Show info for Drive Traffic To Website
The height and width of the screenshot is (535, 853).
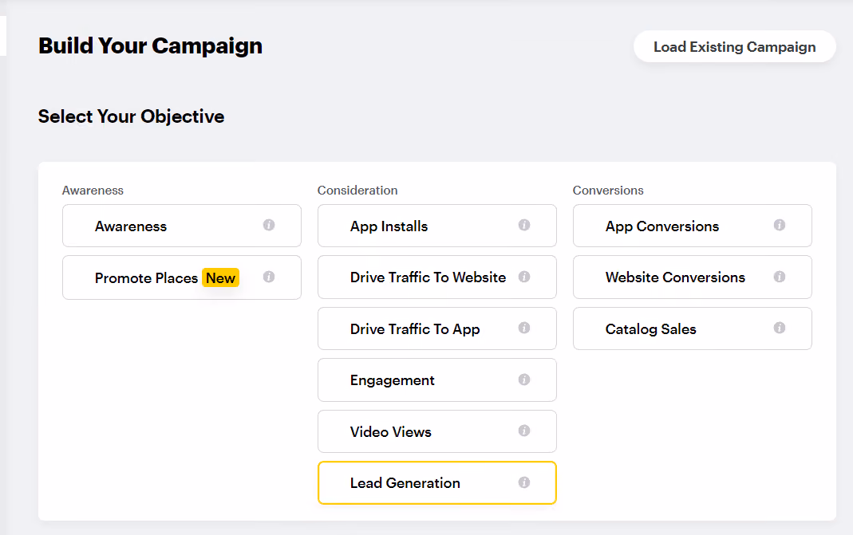pos(524,277)
